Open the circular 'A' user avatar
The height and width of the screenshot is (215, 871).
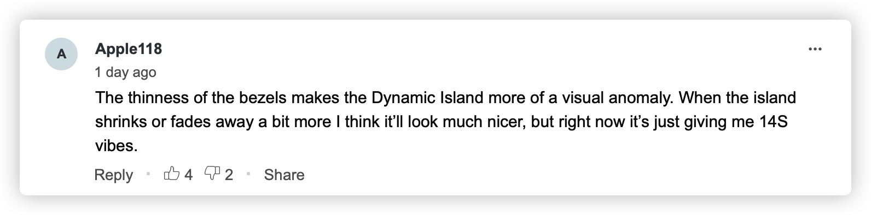point(61,53)
